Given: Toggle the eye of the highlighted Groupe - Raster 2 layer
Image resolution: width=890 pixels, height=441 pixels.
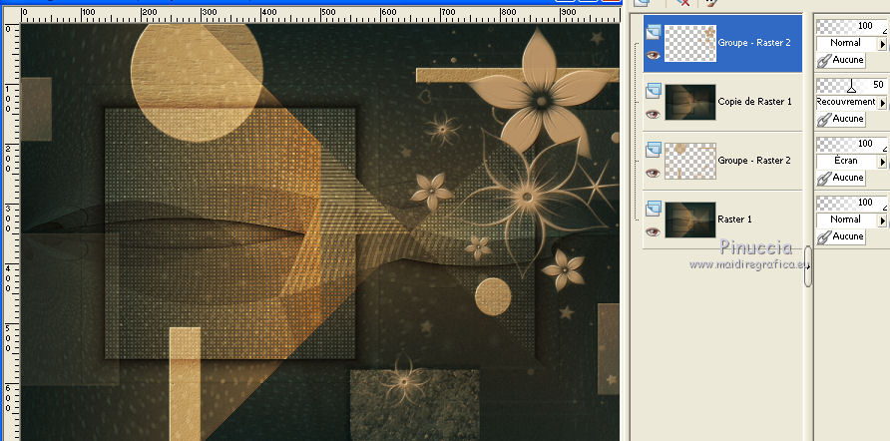Looking at the screenshot, I should 654,56.
